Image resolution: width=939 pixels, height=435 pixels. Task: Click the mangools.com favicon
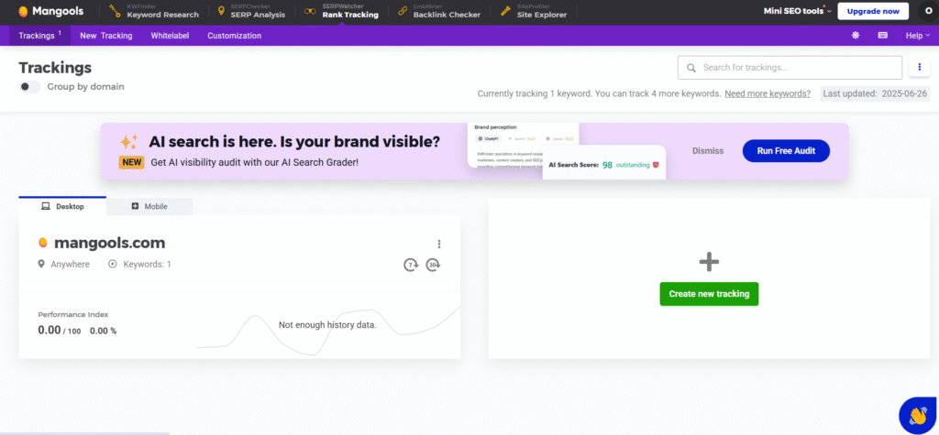42,243
